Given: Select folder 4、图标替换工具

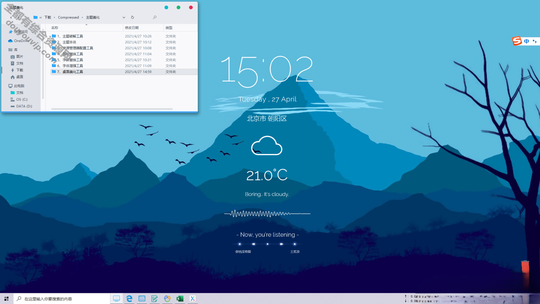Looking at the screenshot, I should pos(70,54).
